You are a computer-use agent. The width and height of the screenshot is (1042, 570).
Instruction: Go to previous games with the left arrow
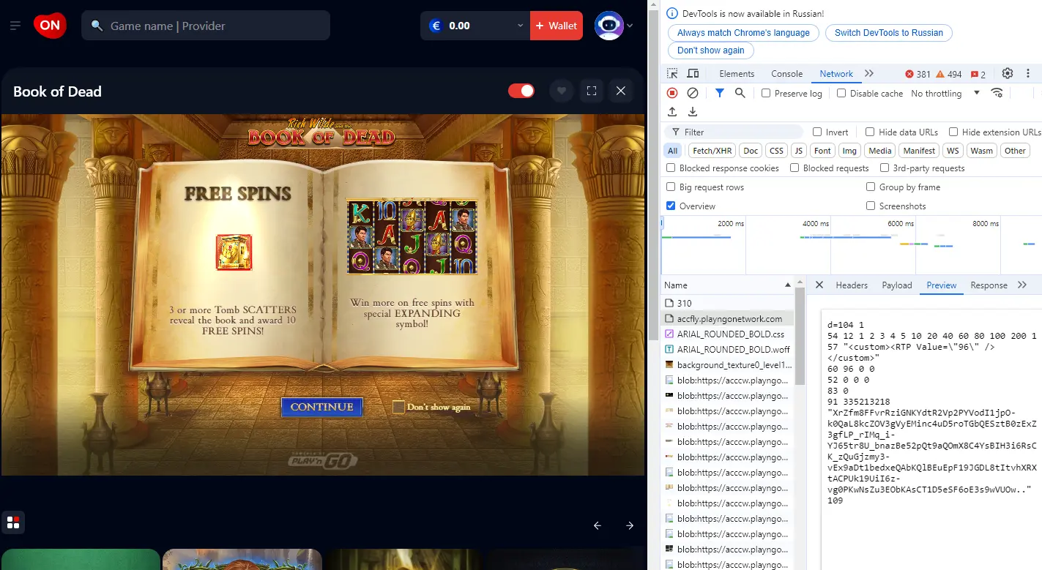[598, 525]
